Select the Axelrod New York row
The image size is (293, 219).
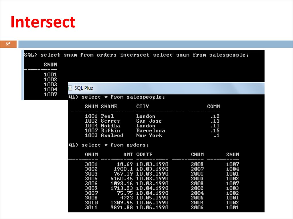point(152,135)
